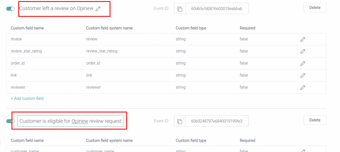
Task: Edit the 'Customer left a review on Opinew' name
Action: pos(98,9)
